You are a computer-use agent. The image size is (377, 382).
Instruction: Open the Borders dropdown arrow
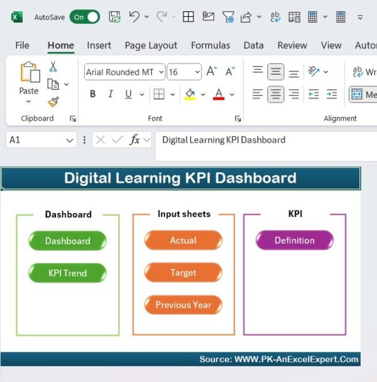pyautogui.click(x=173, y=94)
